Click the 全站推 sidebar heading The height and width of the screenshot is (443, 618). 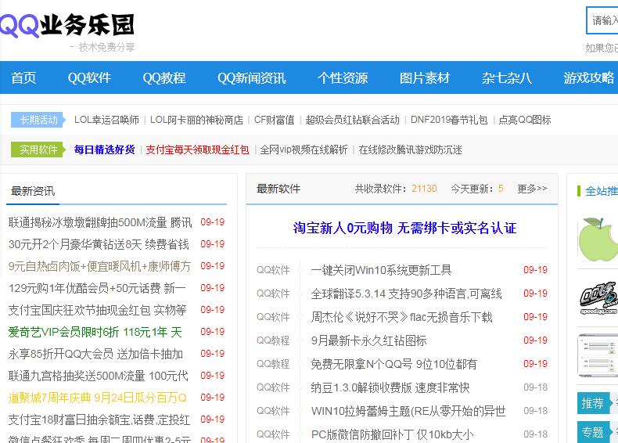pos(601,191)
